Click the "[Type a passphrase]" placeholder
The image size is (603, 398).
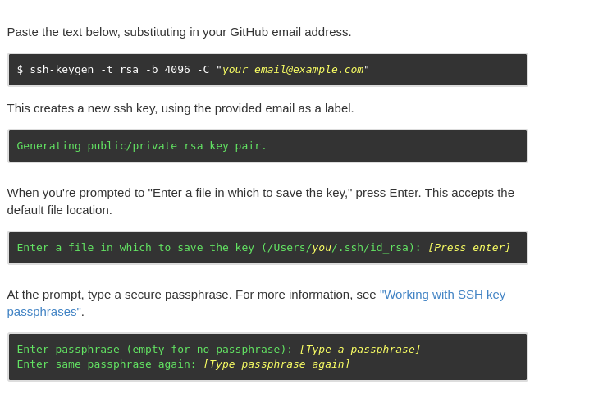359,350
